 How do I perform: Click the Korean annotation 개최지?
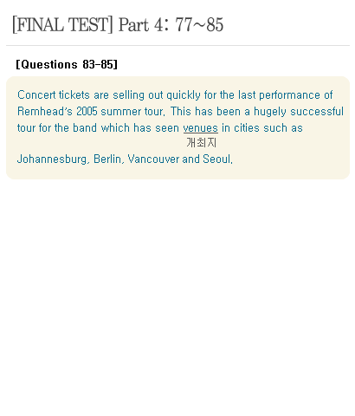pos(202,143)
